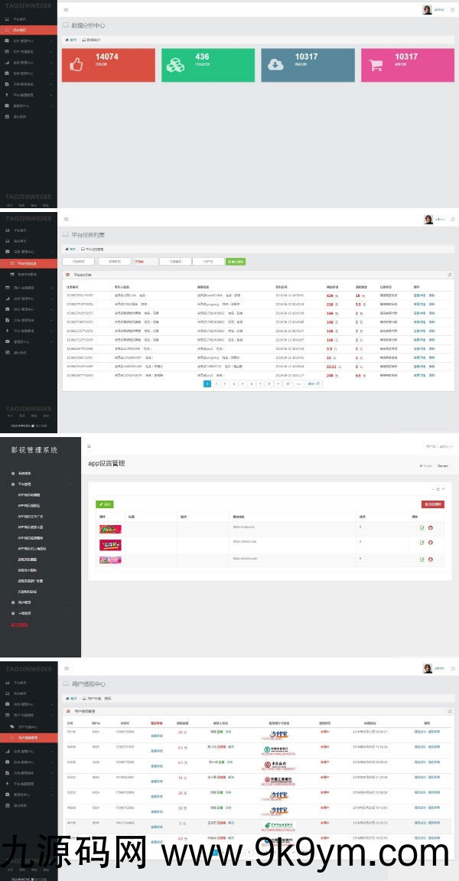Select highlighted 平台首页 item in top sidebar
The width and height of the screenshot is (459, 881).
29,30
